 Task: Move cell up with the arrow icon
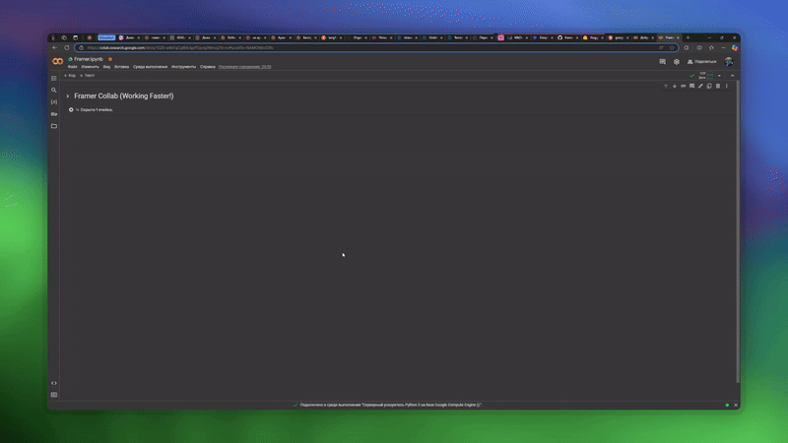click(666, 86)
